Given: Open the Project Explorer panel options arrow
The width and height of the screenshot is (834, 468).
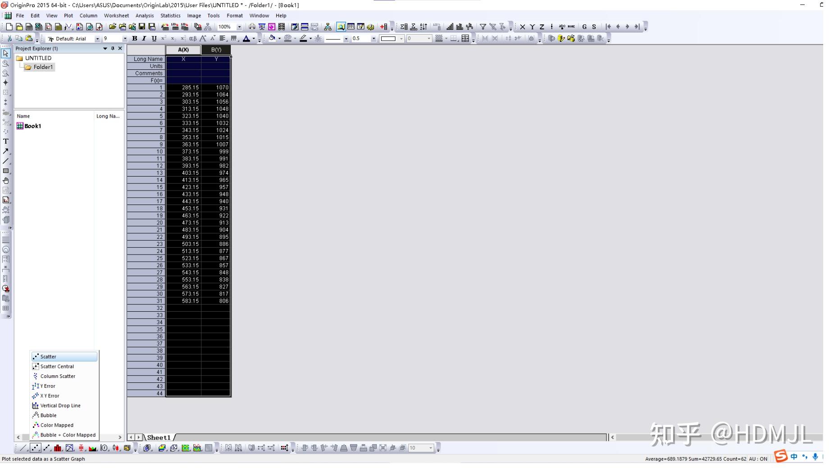Looking at the screenshot, I should (105, 49).
